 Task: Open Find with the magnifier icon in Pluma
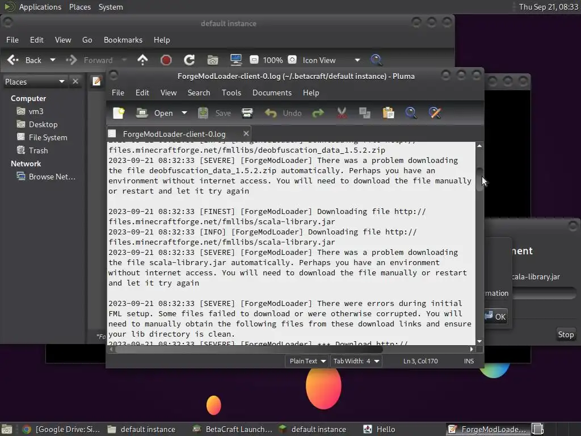tap(411, 113)
